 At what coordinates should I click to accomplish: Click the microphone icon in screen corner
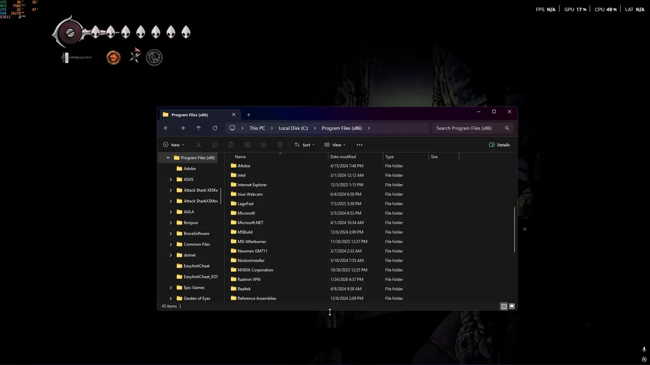click(x=644, y=350)
